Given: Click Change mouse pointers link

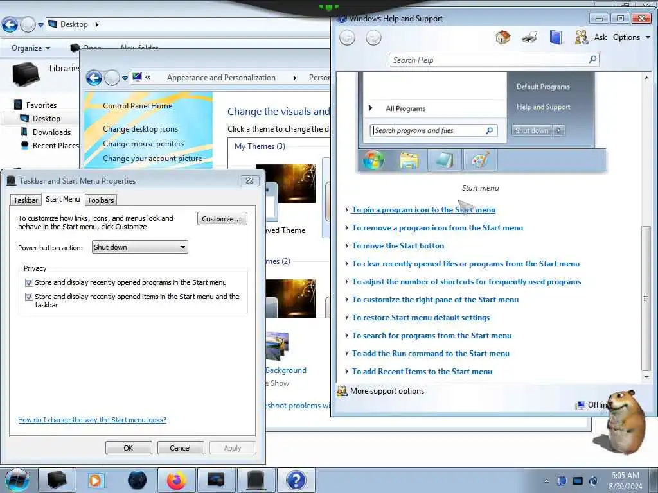Looking at the screenshot, I should pyautogui.click(x=143, y=144).
